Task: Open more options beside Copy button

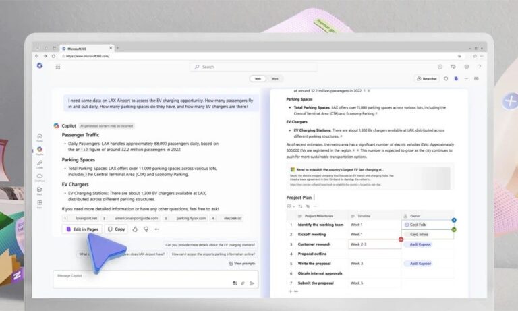Action: click(x=157, y=229)
